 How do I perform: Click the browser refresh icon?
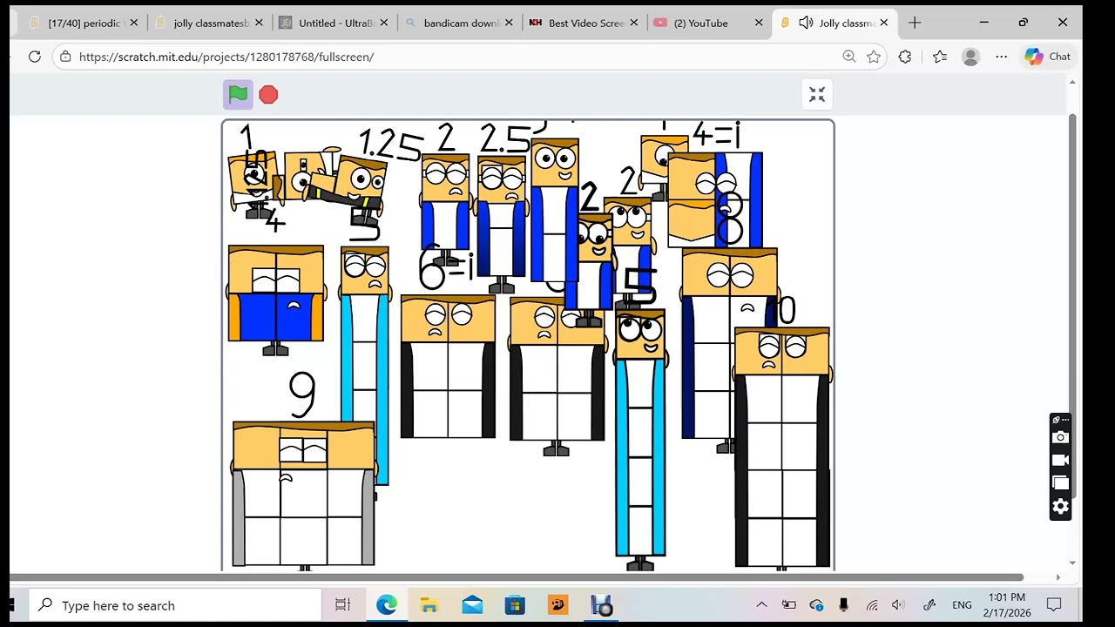click(35, 57)
